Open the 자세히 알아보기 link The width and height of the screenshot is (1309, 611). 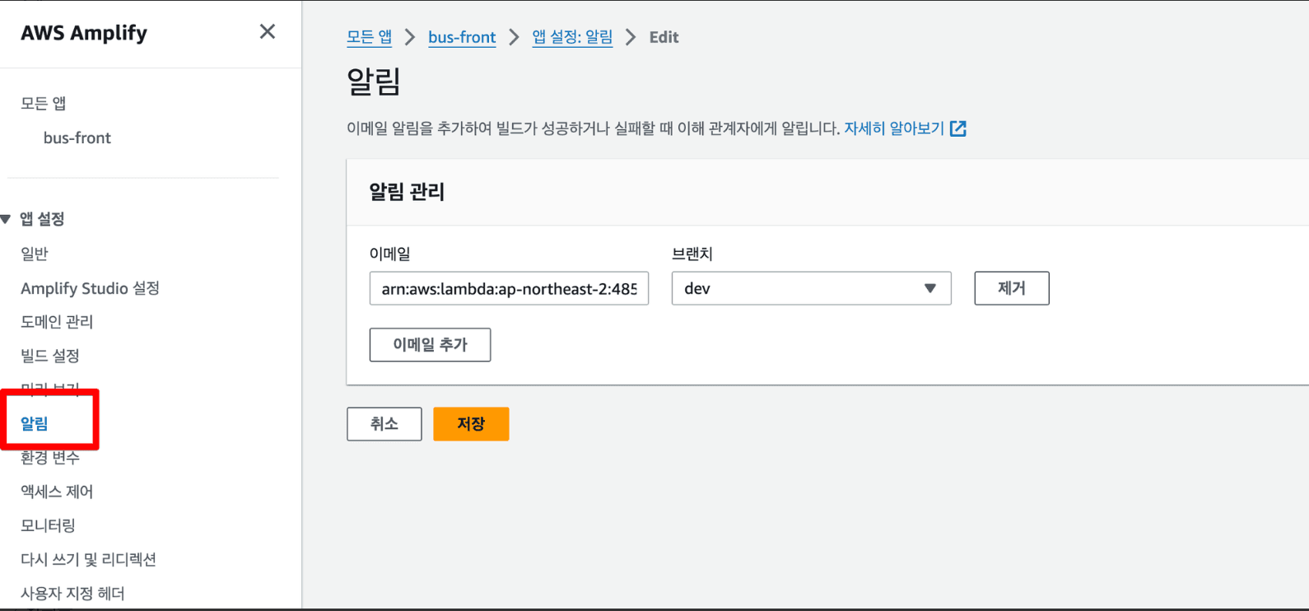pos(893,128)
